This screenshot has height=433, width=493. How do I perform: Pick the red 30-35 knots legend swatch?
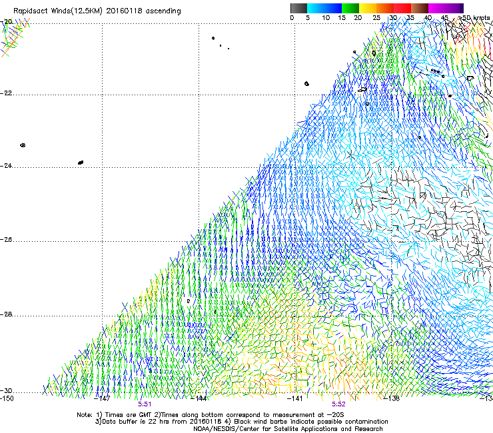[402, 8]
